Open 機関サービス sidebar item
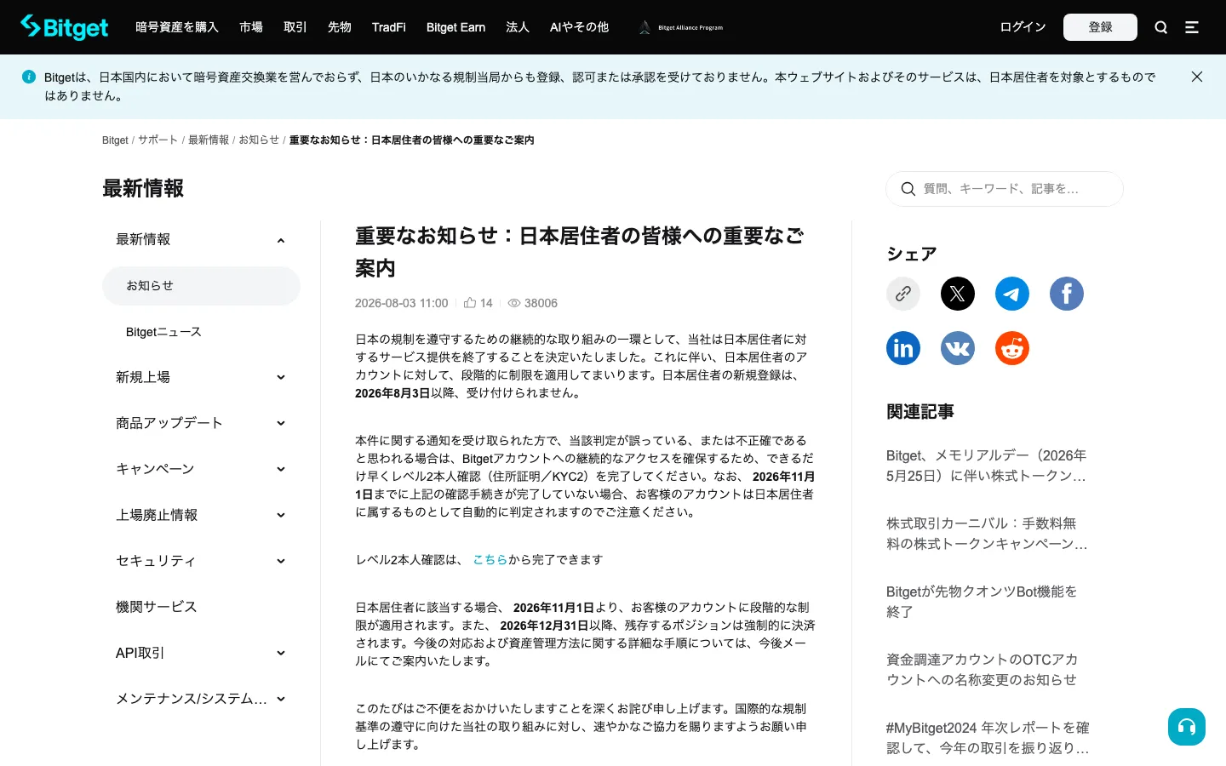Viewport: 1226px width, 766px height. click(x=156, y=607)
